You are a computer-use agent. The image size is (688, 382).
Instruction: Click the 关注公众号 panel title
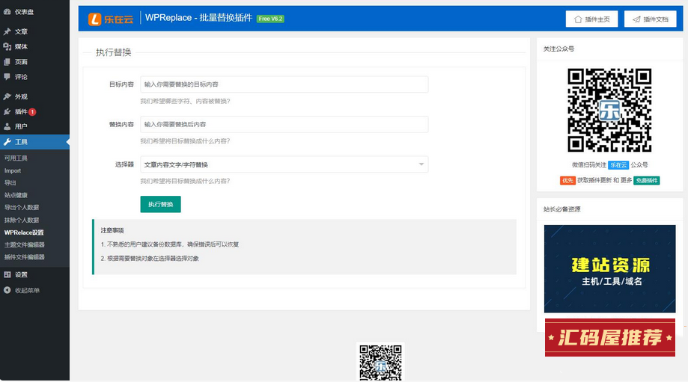coord(558,49)
